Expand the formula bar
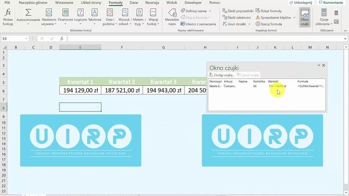This screenshot has width=349, height=196. tap(345, 39)
